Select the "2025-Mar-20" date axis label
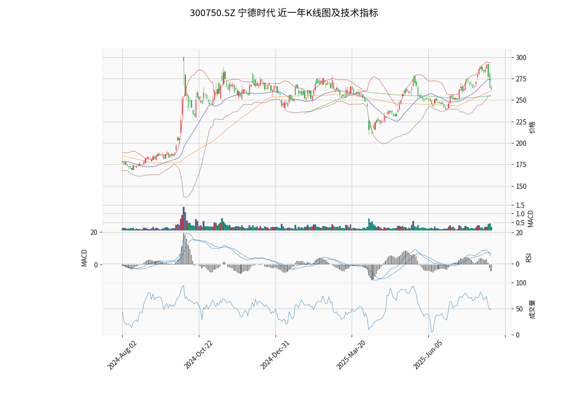This screenshot has height=408, width=568. point(352,355)
